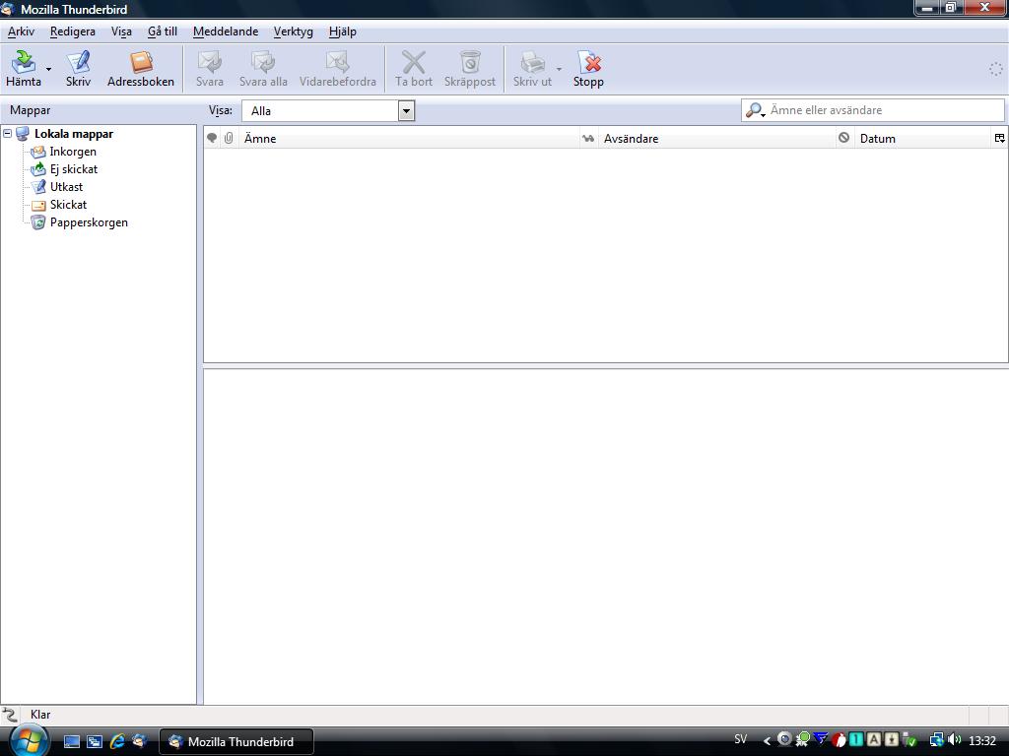Image resolution: width=1009 pixels, height=756 pixels.
Task: Sort by thread column icon
Action: click(x=212, y=138)
